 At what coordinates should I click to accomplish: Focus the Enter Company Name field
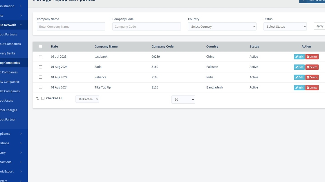tap(71, 27)
